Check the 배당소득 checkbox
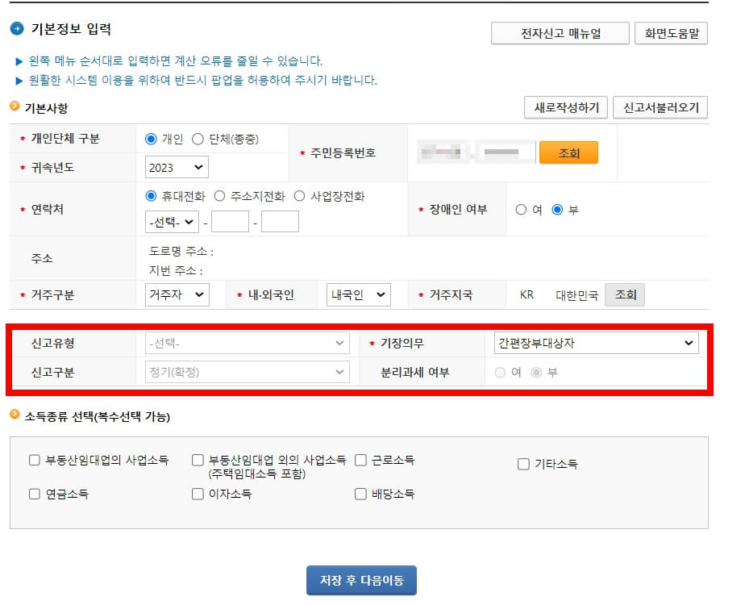This screenshot has width=745, height=605. tap(360, 493)
